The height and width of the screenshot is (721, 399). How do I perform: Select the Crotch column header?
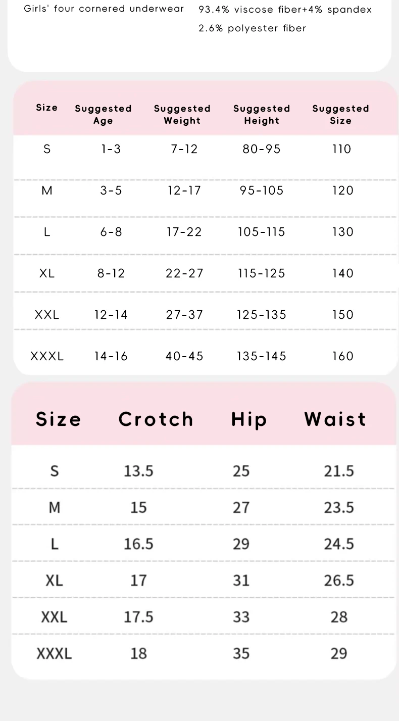[x=156, y=419]
